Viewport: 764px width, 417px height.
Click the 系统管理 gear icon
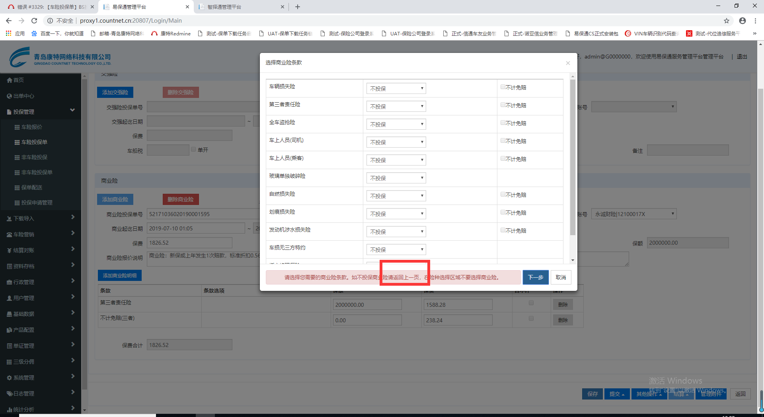10,378
